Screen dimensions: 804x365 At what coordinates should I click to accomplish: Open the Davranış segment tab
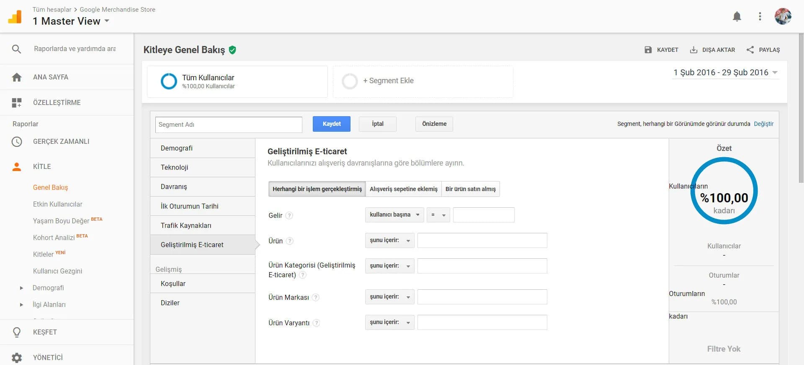coord(203,186)
